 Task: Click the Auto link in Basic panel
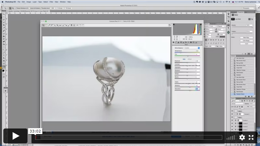coord(184,59)
